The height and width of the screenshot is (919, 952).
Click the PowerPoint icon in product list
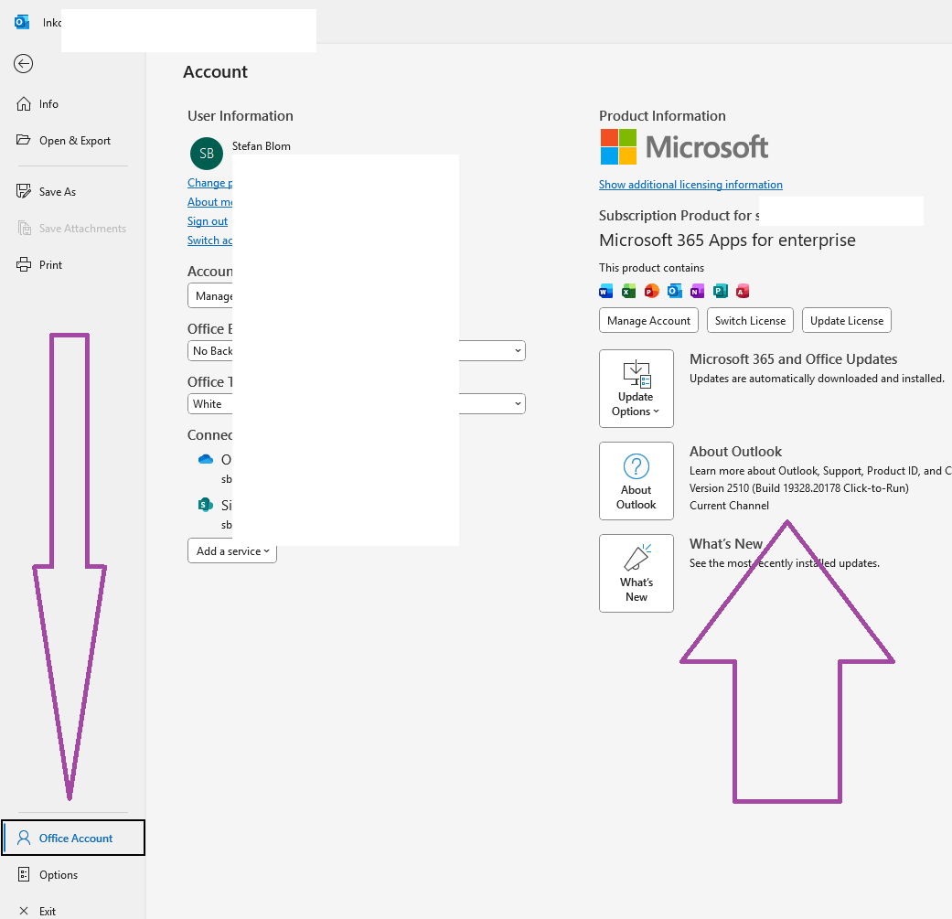coord(651,292)
